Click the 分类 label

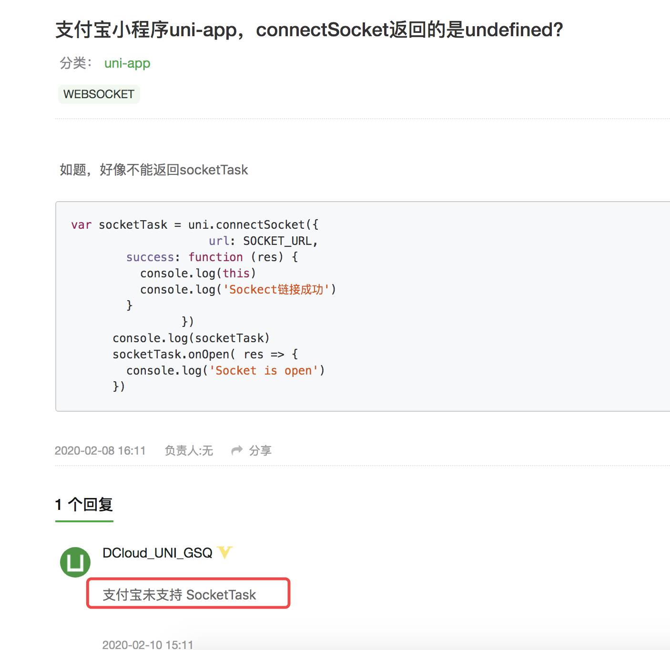pos(76,63)
